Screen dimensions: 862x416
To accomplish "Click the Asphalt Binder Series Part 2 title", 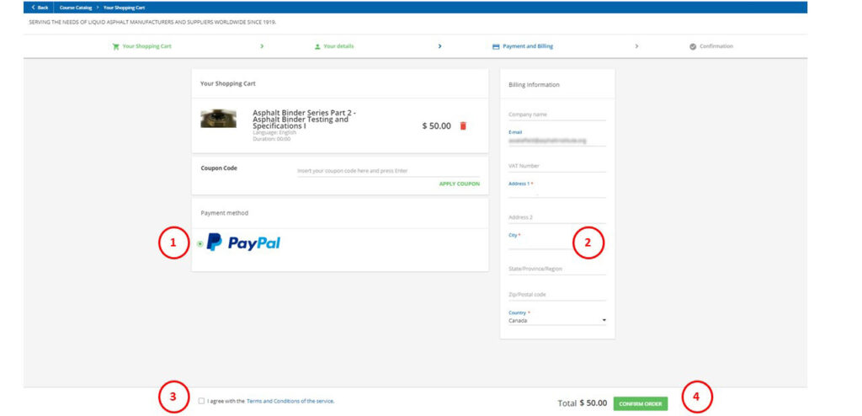I will (305, 120).
